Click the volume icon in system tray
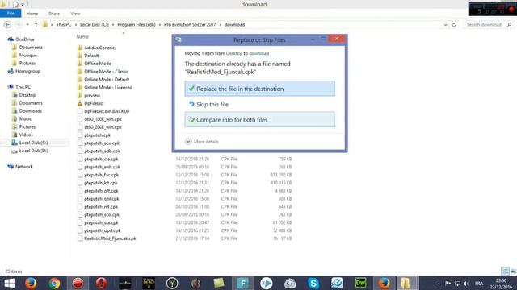The image size is (517, 290). (x=466, y=283)
